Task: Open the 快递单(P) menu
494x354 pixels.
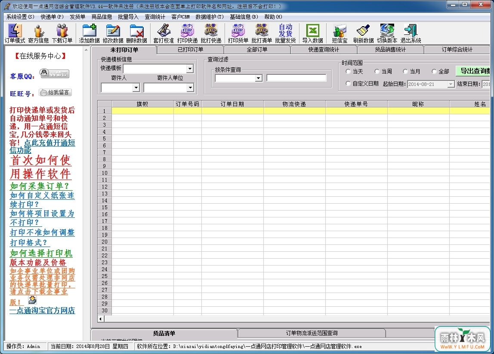Action: point(52,17)
